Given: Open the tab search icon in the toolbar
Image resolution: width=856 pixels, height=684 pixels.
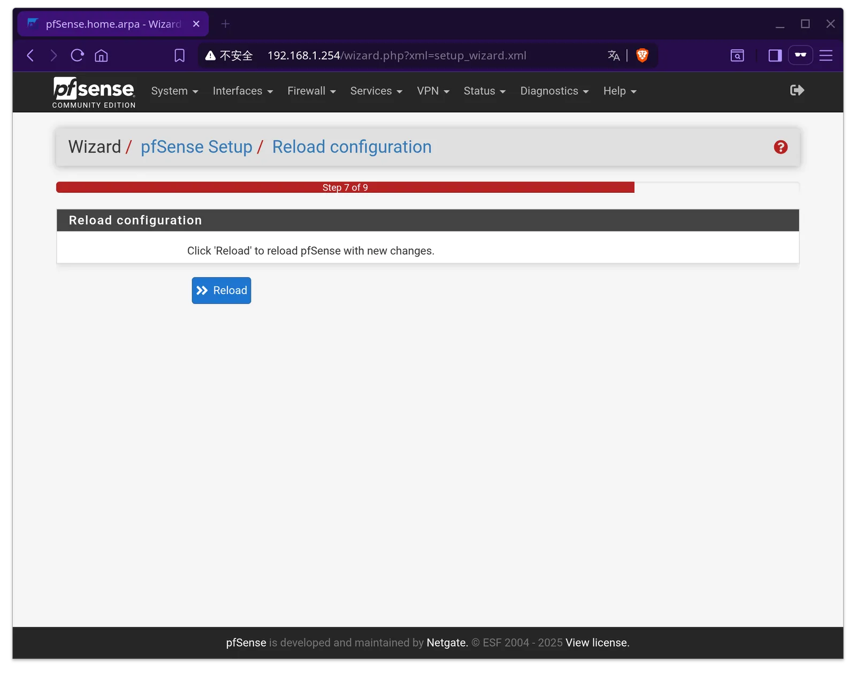Looking at the screenshot, I should click(x=737, y=56).
